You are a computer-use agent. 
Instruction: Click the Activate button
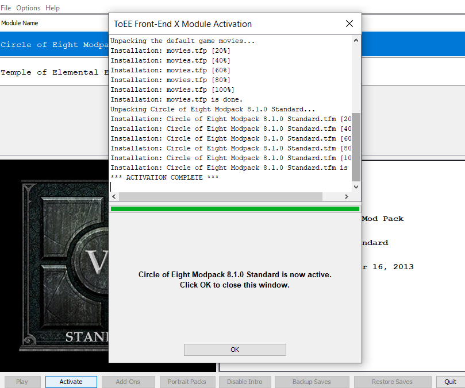tap(71, 382)
